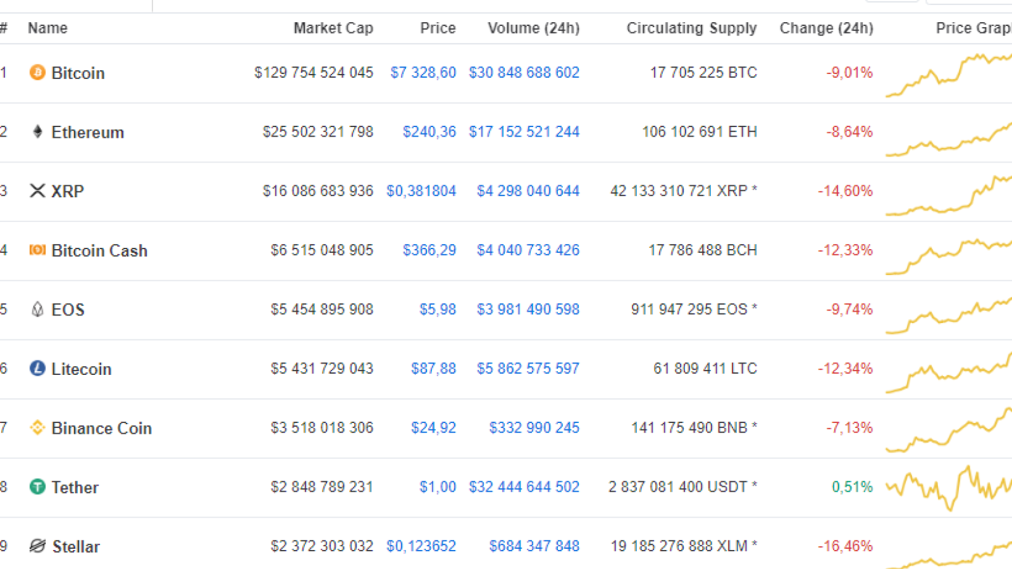This screenshot has height=569, width=1012.
Task: Open the Bitcoin price $7 328,60 link
Action: [423, 73]
